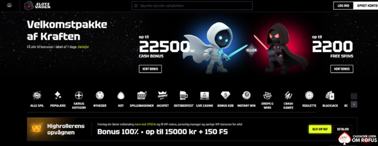The image size is (378, 146).
Task: Open the hamburger menu
Action: (10, 5)
